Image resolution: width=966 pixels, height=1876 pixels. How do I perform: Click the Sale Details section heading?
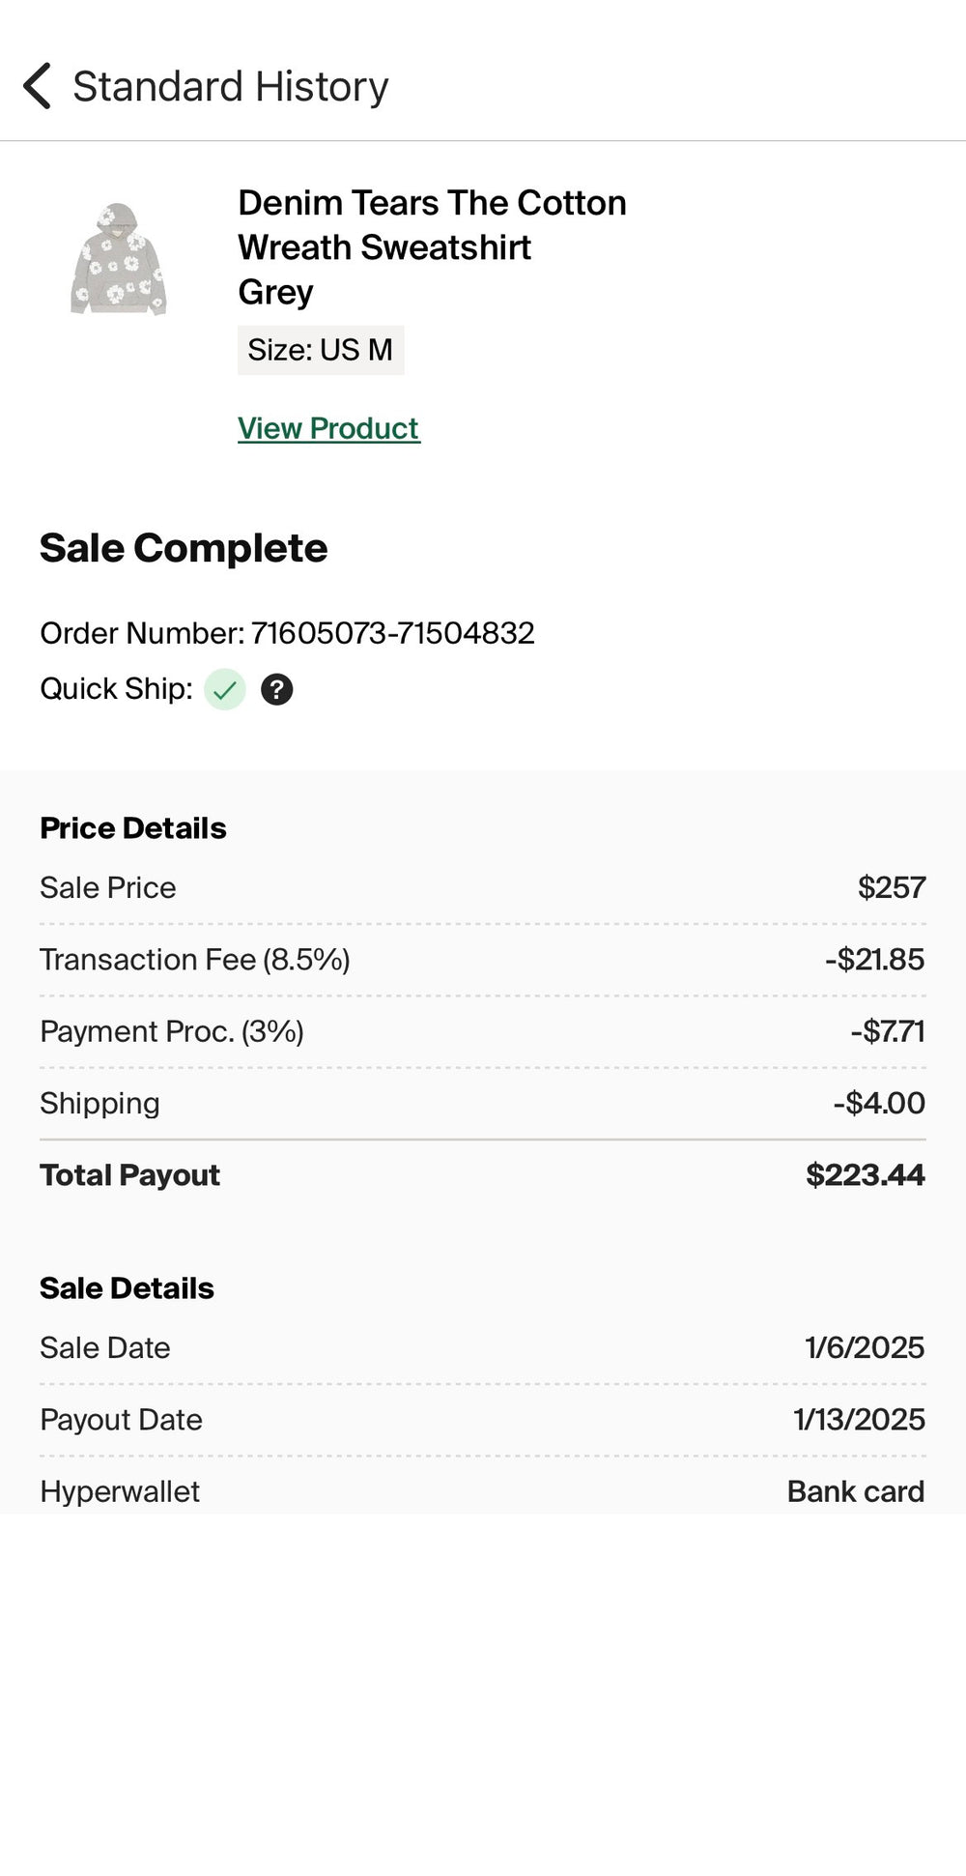127,1288
